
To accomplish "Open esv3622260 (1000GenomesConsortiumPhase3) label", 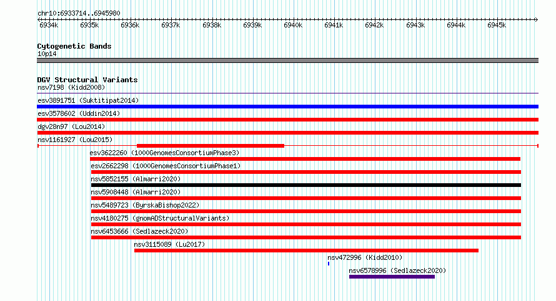I will coord(164,153).
